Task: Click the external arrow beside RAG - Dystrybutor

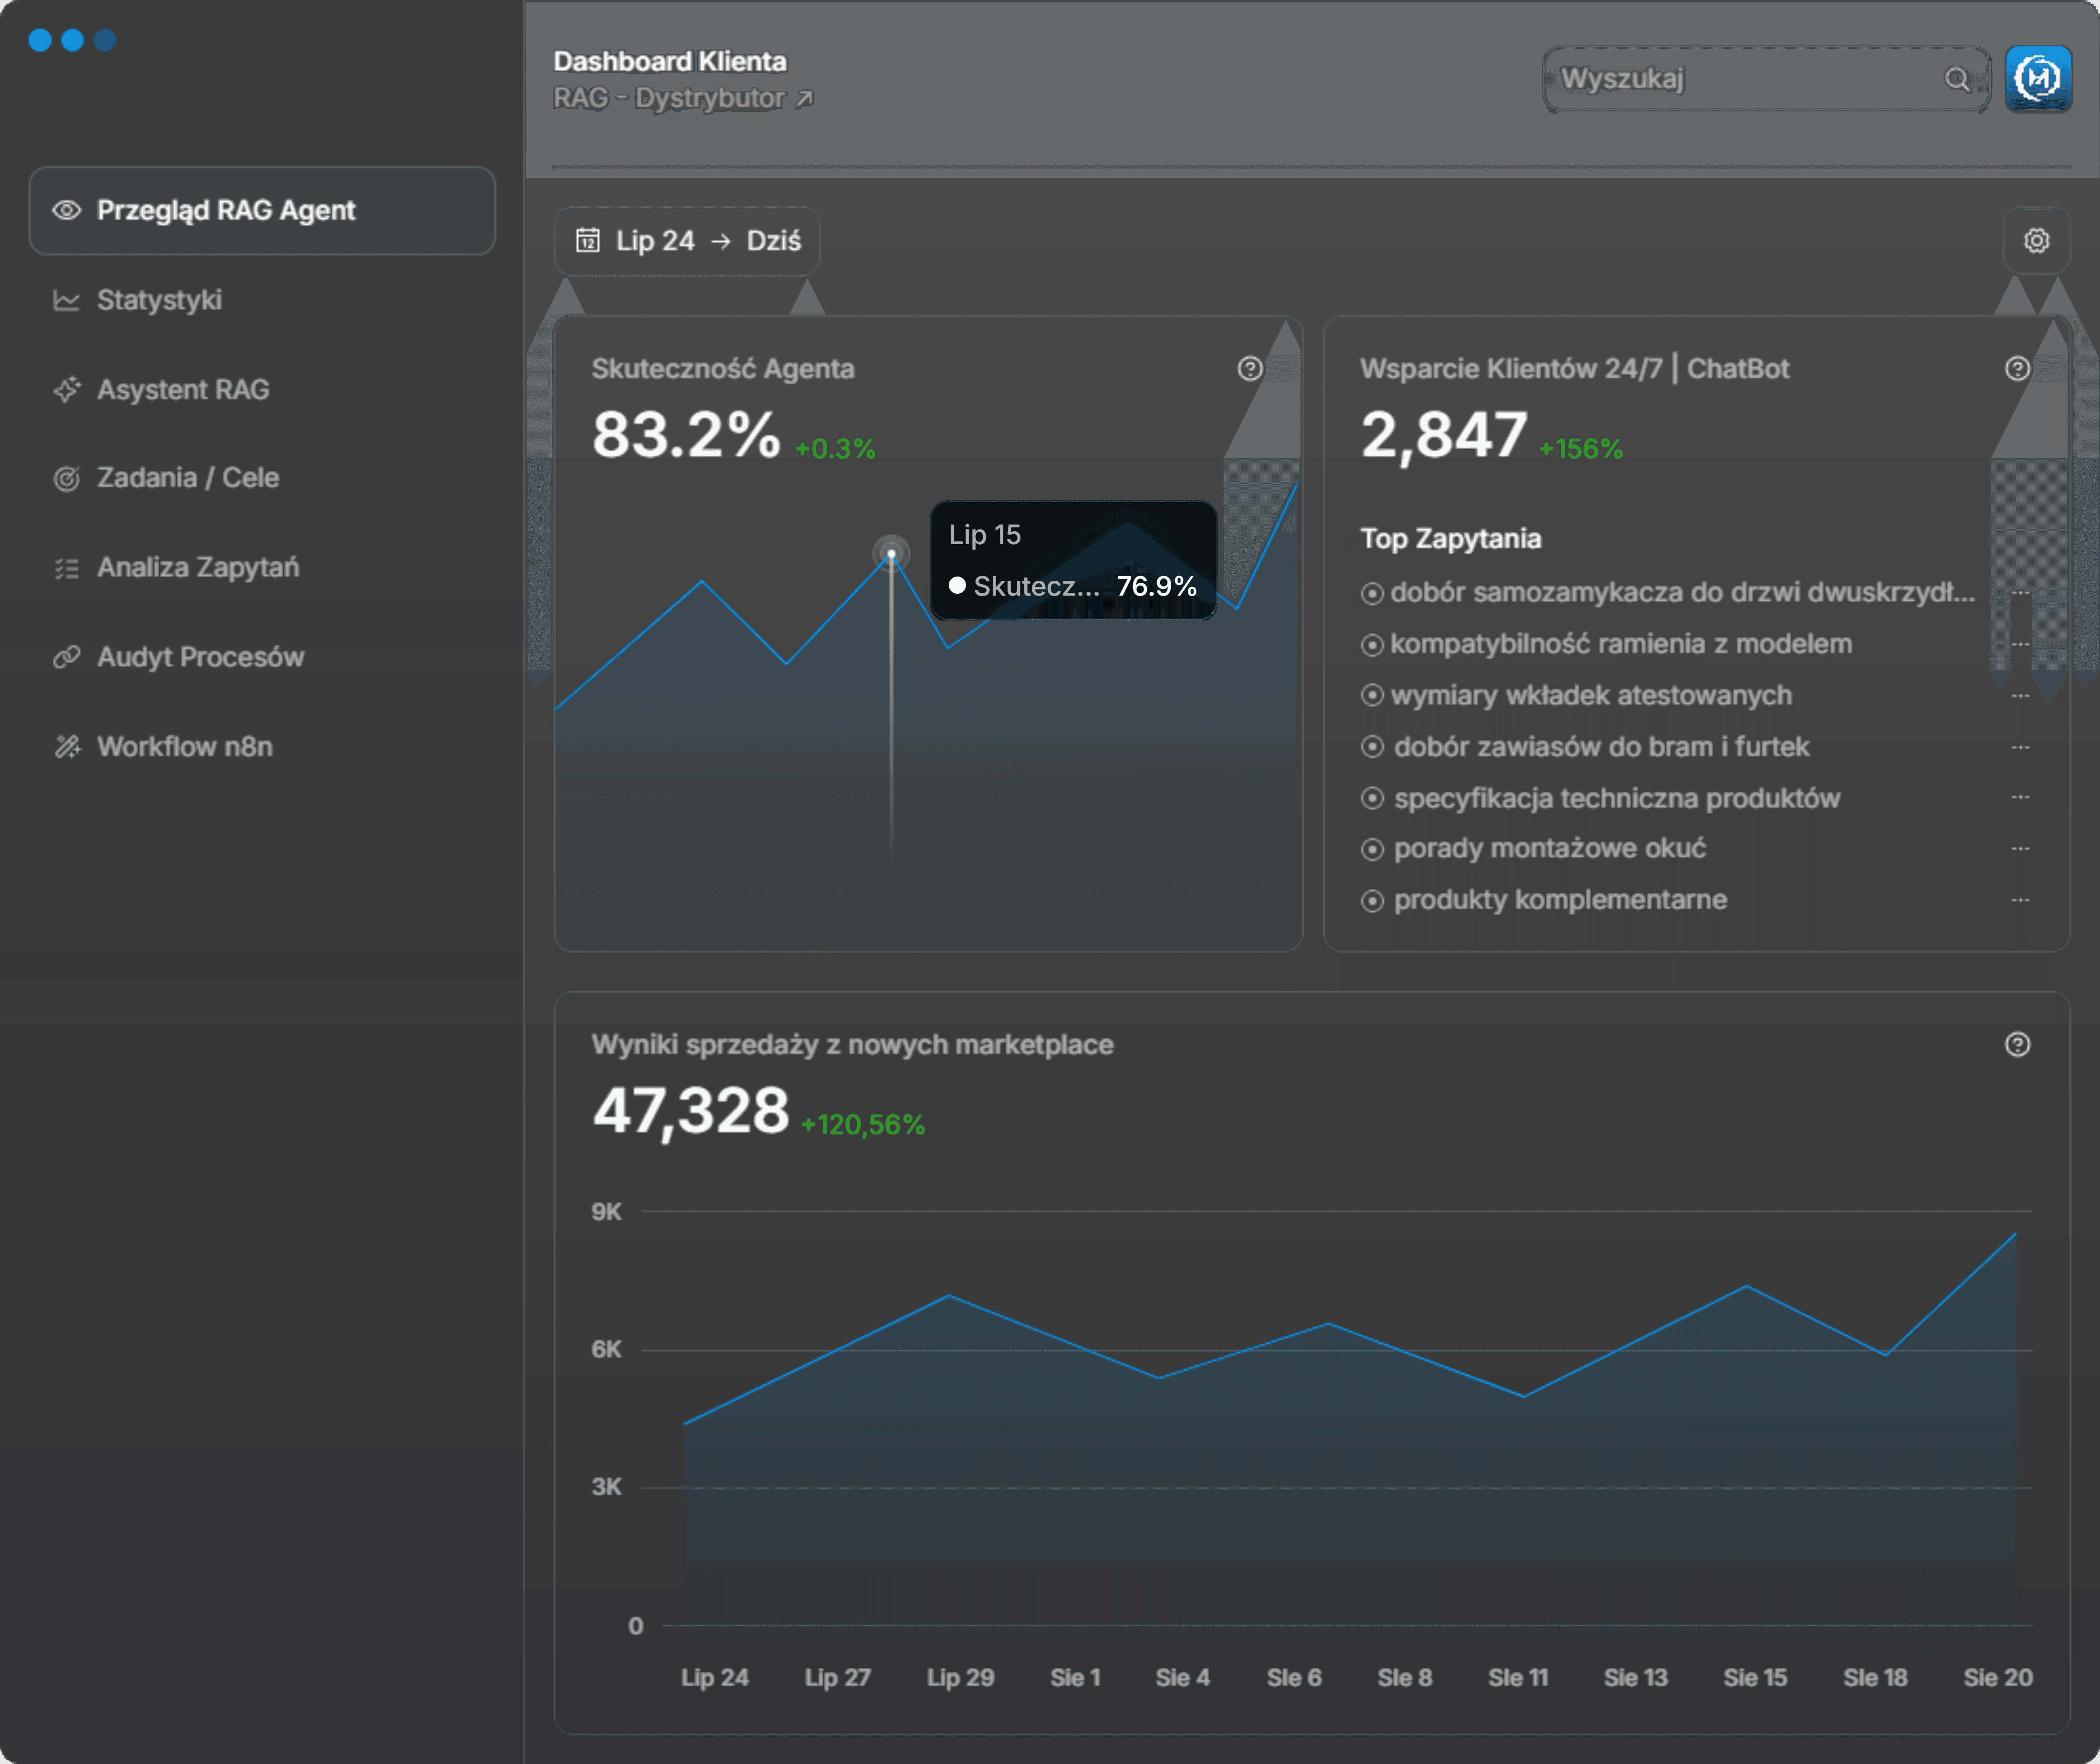Action: click(805, 98)
